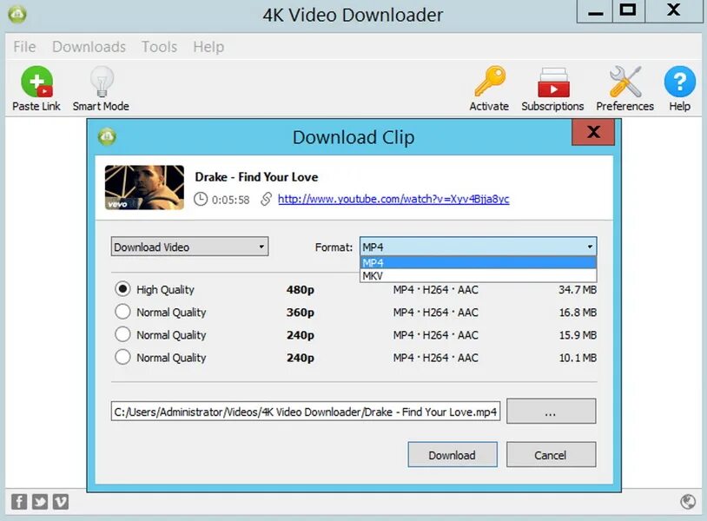
Task: Click the Paste Link icon
Action: coord(36,82)
